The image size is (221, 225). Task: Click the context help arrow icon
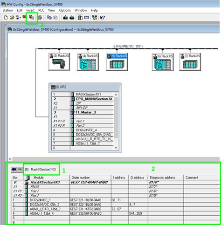102,18
